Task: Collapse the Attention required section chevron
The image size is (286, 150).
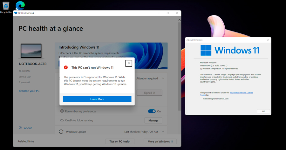Action: [x=163, y=78]
